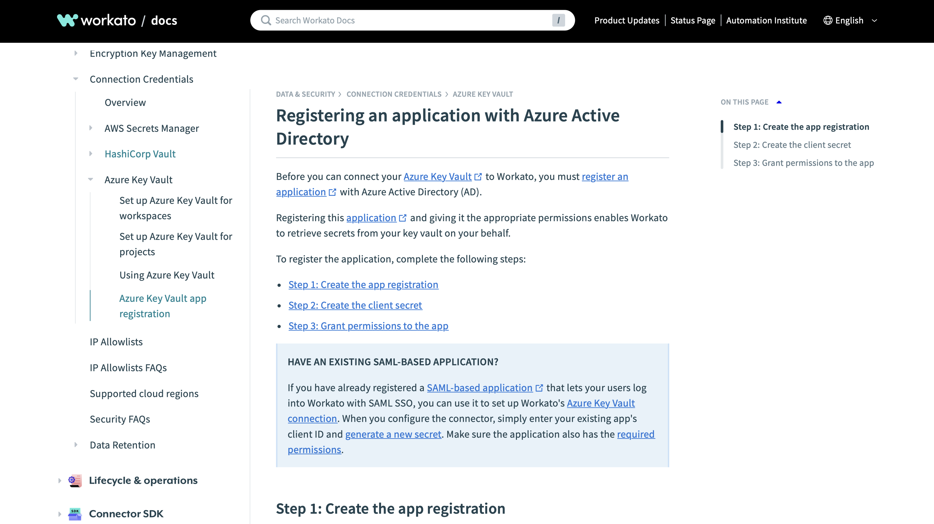Expand the HashiCorp Vault section arrow
The width and height of the screenshot is (934, 524).
point(91,154)
